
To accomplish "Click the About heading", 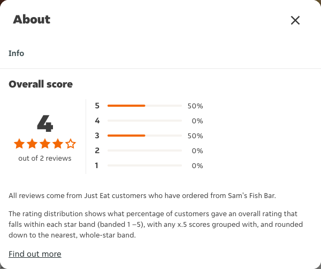I will click(32, 20).
